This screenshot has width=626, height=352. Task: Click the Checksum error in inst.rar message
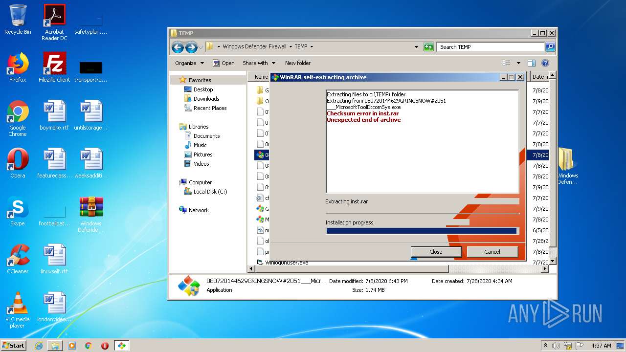[363, 113]
